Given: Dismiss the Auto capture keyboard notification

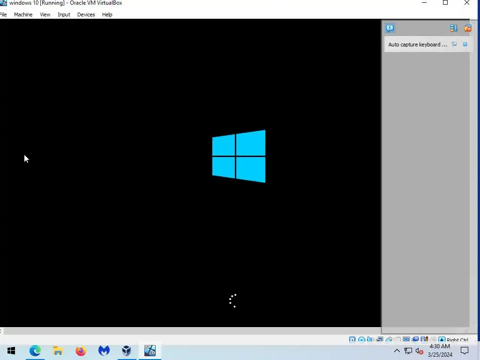Looking at the screenshot, I should point(465,45).
